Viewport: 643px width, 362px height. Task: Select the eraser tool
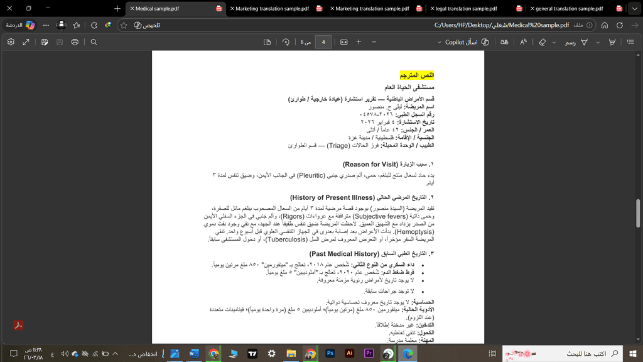point(542,42)
